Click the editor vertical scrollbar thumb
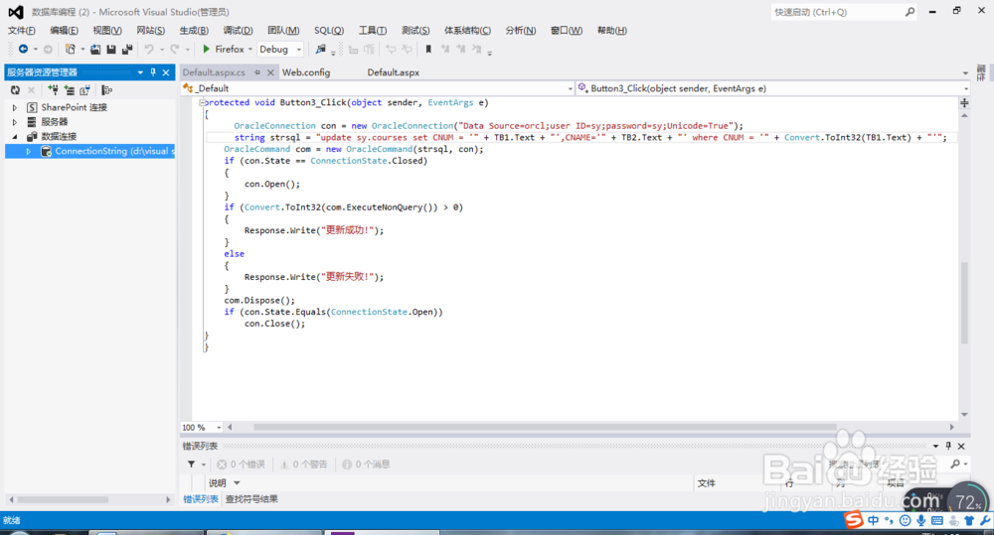This screenshot has height=535, width=994. pos(964,302)
